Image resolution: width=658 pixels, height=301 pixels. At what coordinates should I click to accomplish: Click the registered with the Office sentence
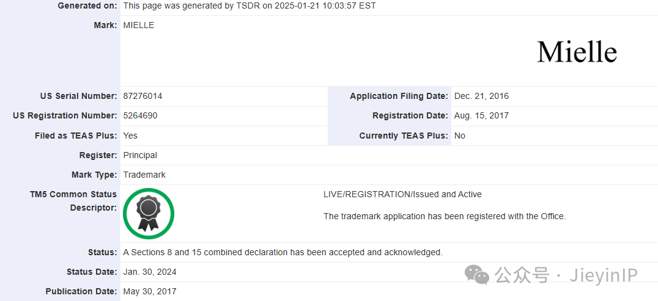[x=445, y=216]
